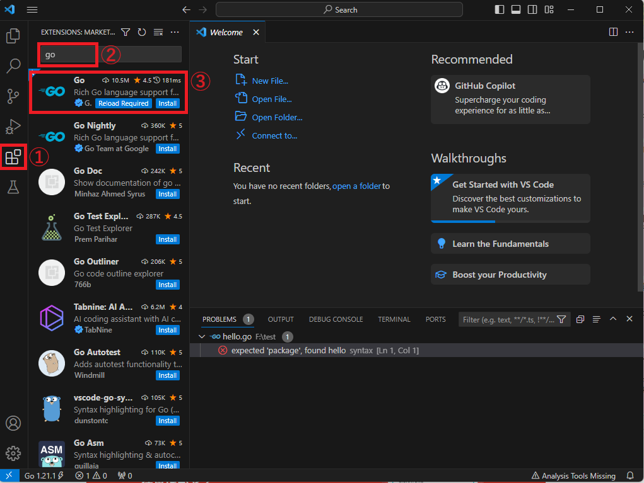Close the bottom panel
Image resolution: width=644 pixels, height=483 pixels.
(629, 319)
